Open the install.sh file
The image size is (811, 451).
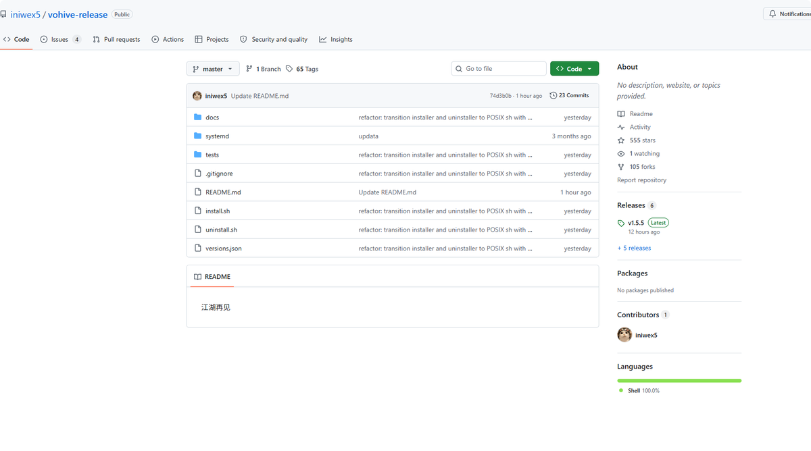[218, 211]
